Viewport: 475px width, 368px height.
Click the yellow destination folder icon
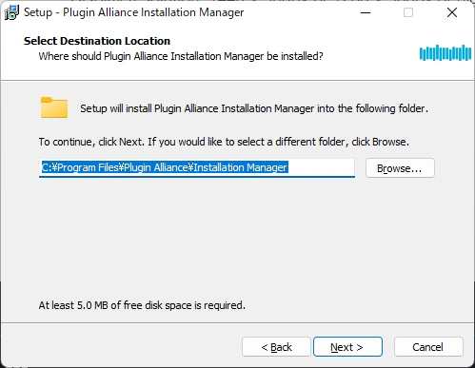(x=54, y=107)
